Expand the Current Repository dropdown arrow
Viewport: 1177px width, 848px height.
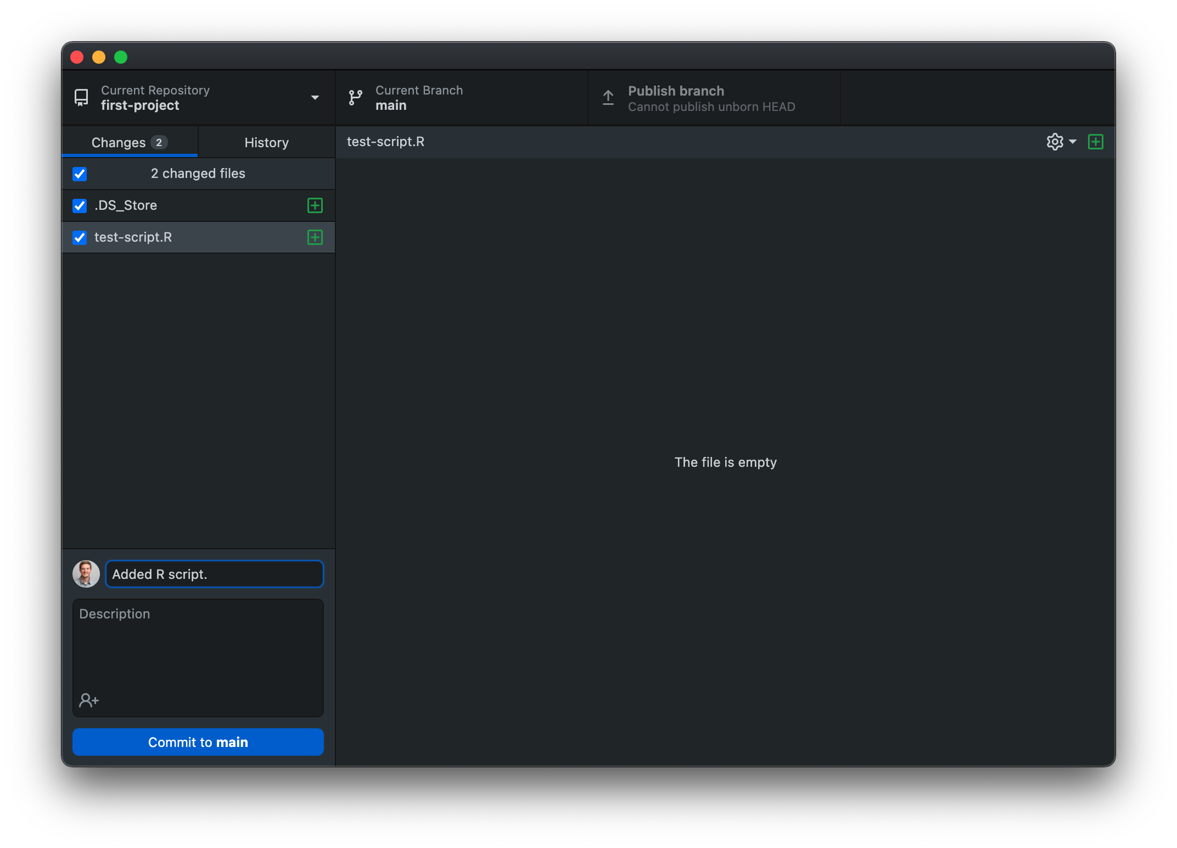coord(315,98)
